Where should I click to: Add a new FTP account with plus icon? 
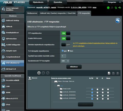point(39,73)
